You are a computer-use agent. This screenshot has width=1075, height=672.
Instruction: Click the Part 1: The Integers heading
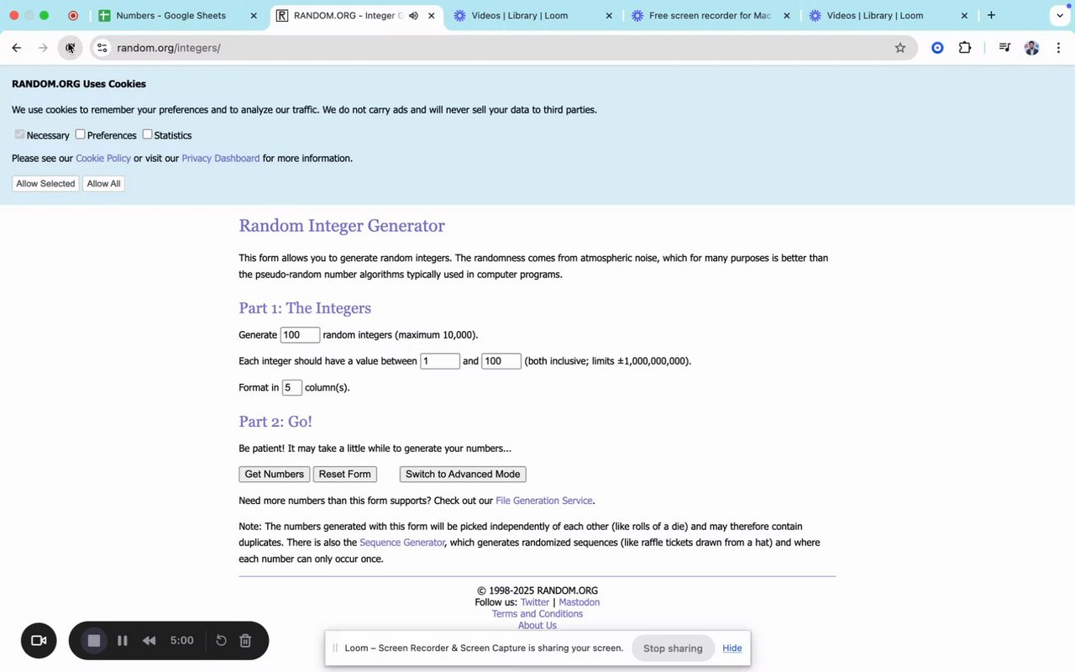[305, 308]
